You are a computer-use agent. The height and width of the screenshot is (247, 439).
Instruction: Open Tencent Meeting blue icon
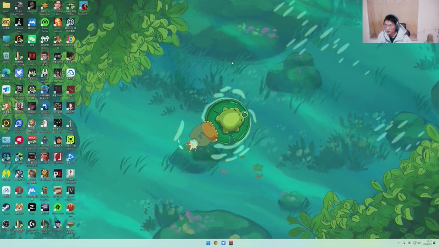click(32, 22)
